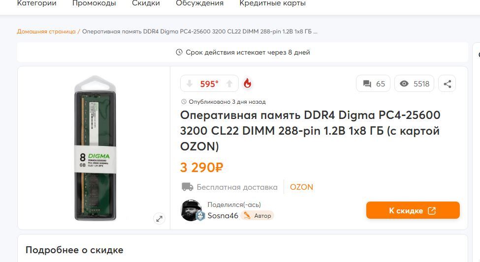Downvote the deal with the down arrow
The height and width of the screenshot is (262, 480).
pos(190,84)
